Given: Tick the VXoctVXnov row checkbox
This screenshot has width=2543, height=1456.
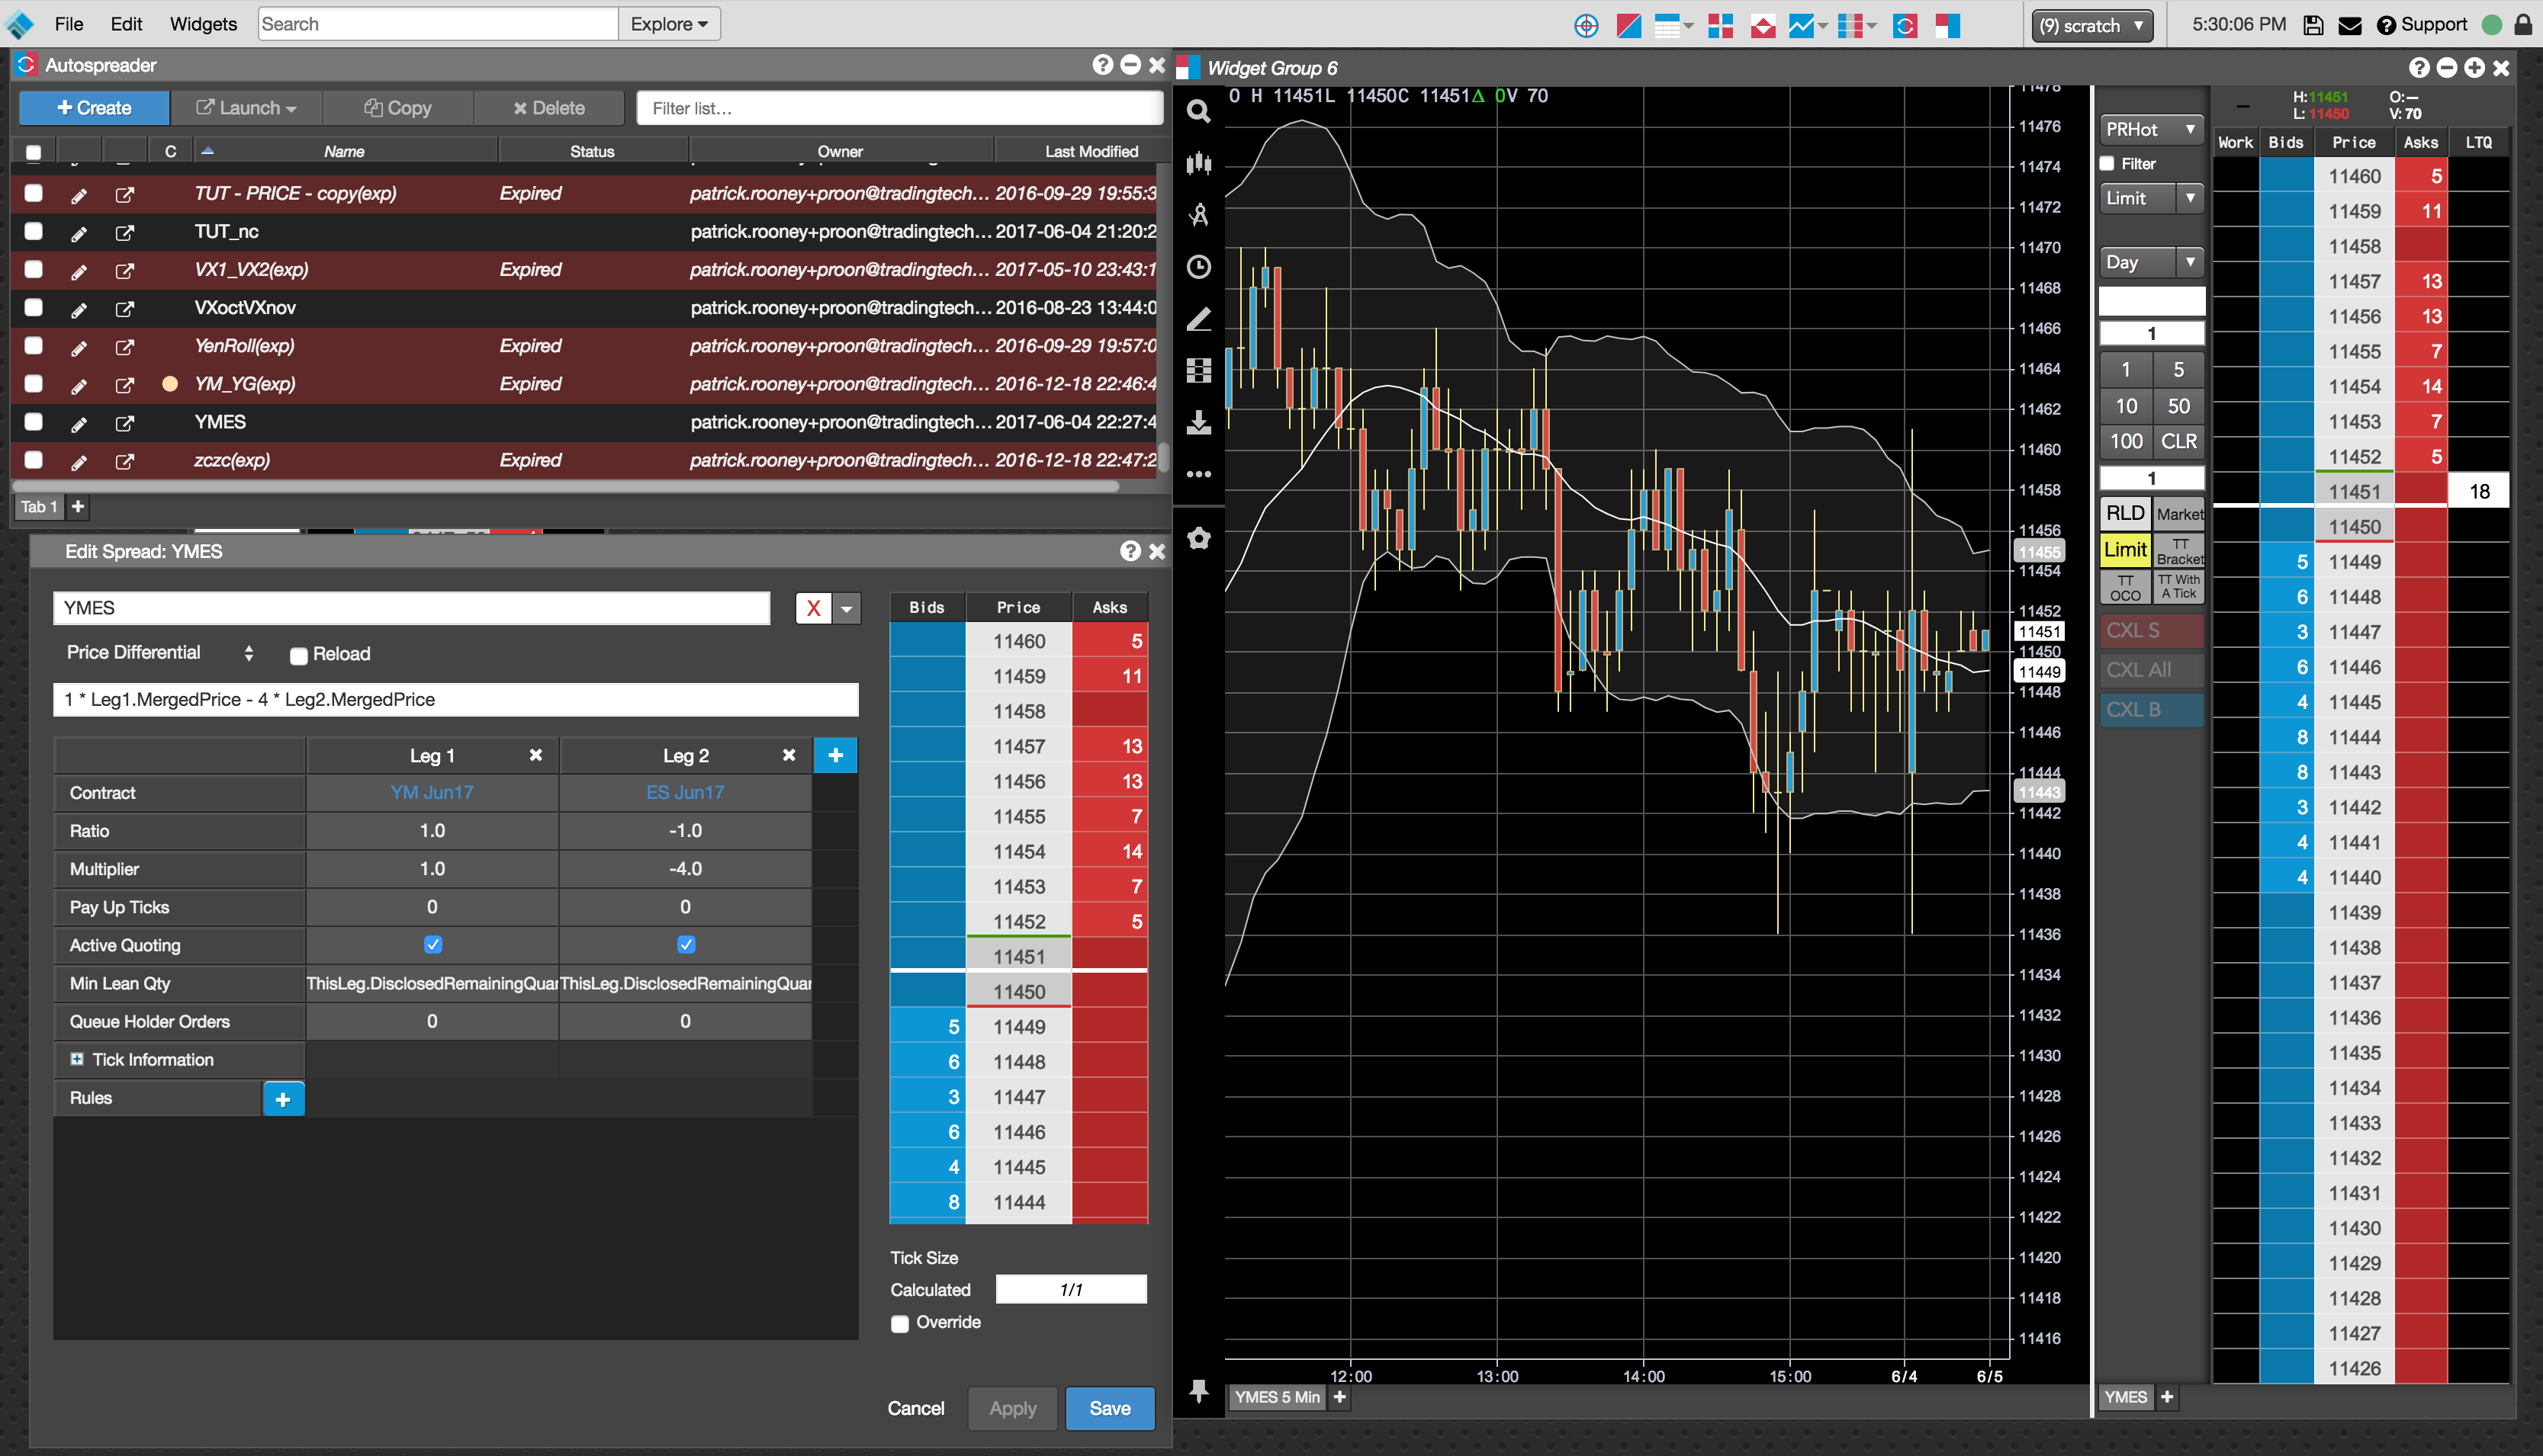Looking at the screenshot, I should (33, 307).
